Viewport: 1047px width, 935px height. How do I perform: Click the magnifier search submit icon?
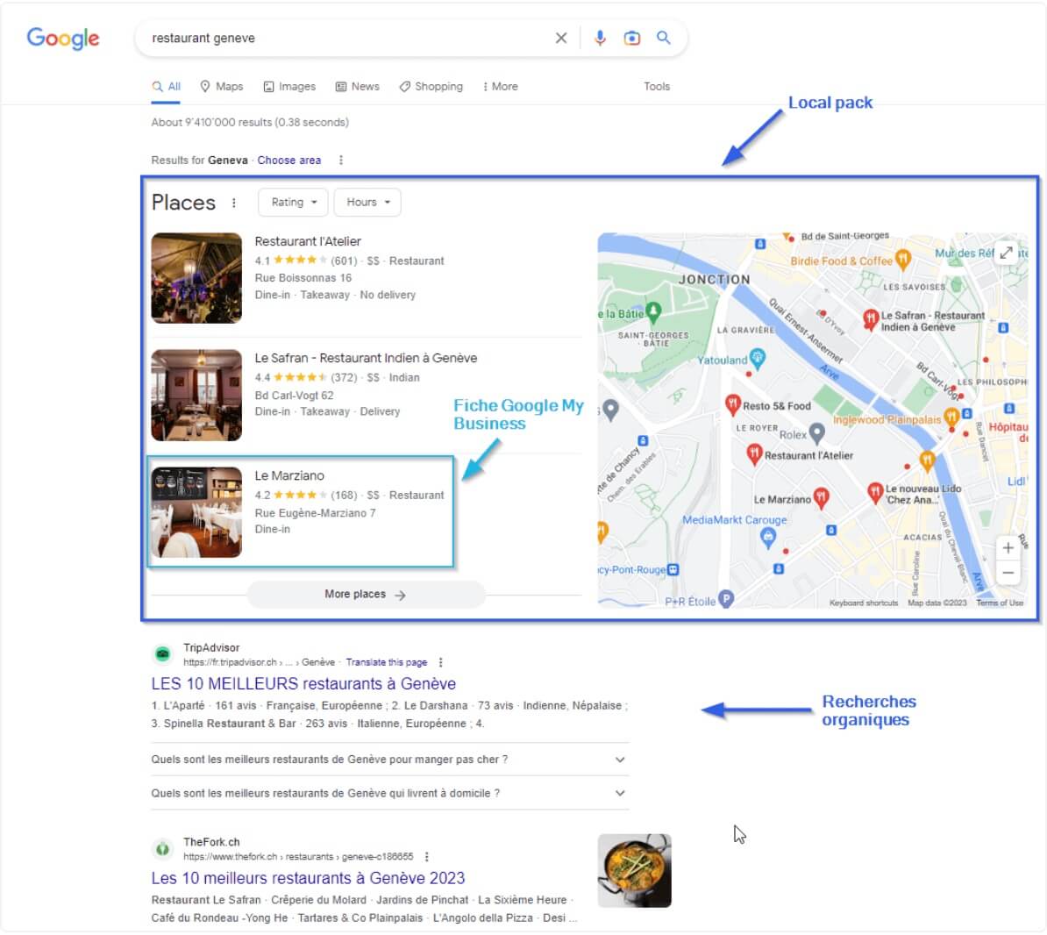663,38
